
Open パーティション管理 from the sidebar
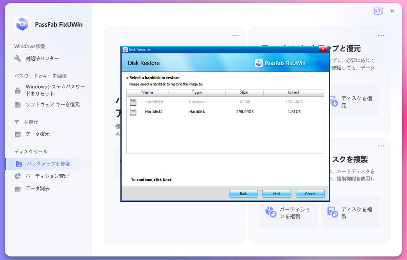(x=47, y=176)
